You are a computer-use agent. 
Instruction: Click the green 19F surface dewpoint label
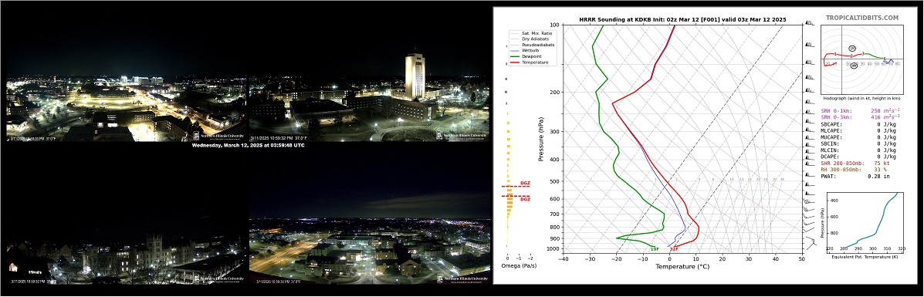[654, 249]
